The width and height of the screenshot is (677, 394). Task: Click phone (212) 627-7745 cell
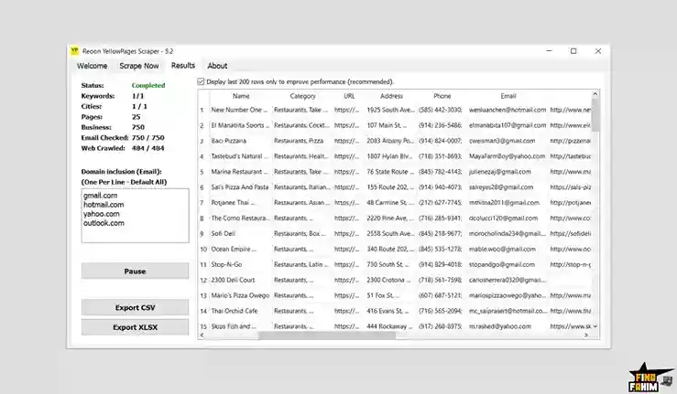441,203
